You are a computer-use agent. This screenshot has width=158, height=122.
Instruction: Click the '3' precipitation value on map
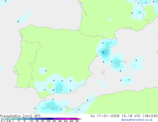tap(103, 53)
